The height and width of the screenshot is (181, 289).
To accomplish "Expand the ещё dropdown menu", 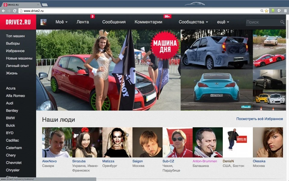I will click(223, 22).
